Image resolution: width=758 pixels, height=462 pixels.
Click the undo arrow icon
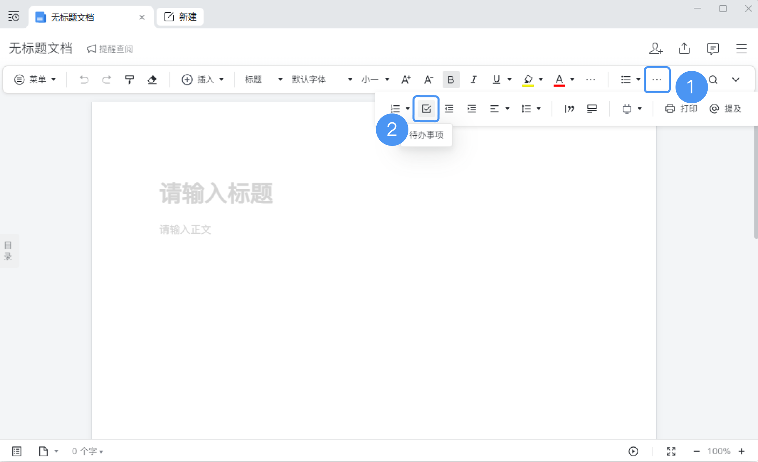pos(84,80)
